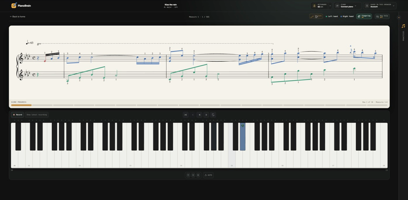Toggle the loop repeat icon

[x=213, y=115]
